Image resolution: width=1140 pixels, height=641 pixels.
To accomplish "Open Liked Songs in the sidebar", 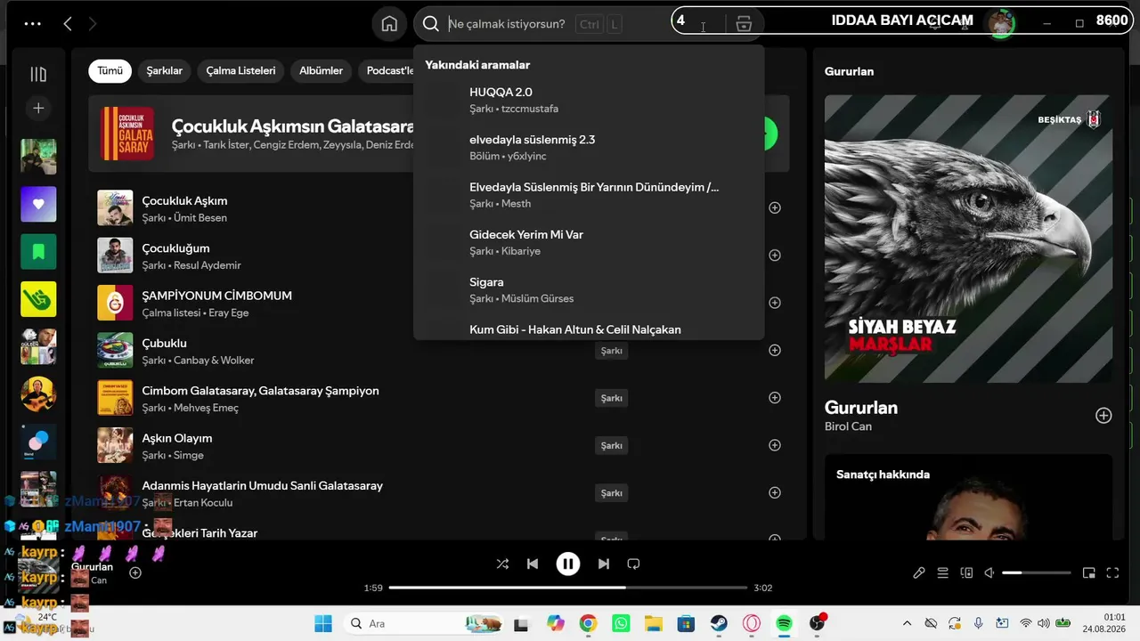I will coord(38,204).
